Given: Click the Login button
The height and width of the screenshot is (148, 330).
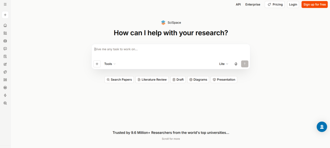Looking at the screenshot, I should click(x=293, y=5).
